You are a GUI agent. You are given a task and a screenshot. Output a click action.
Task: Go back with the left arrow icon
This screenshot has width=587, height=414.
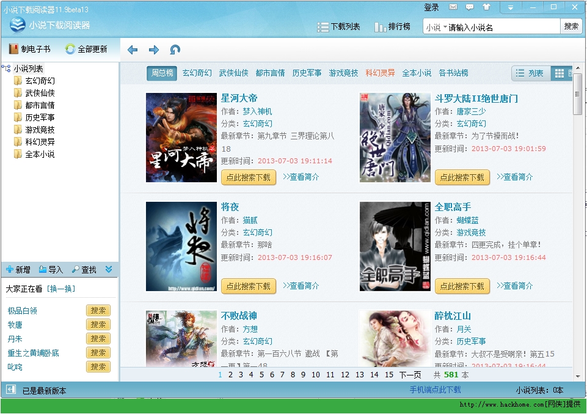coord(133,50)
